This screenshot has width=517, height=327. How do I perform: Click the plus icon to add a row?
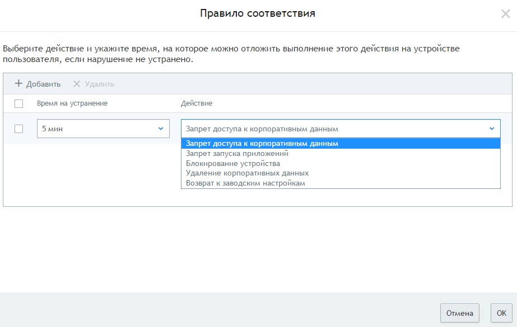(18, 84)
